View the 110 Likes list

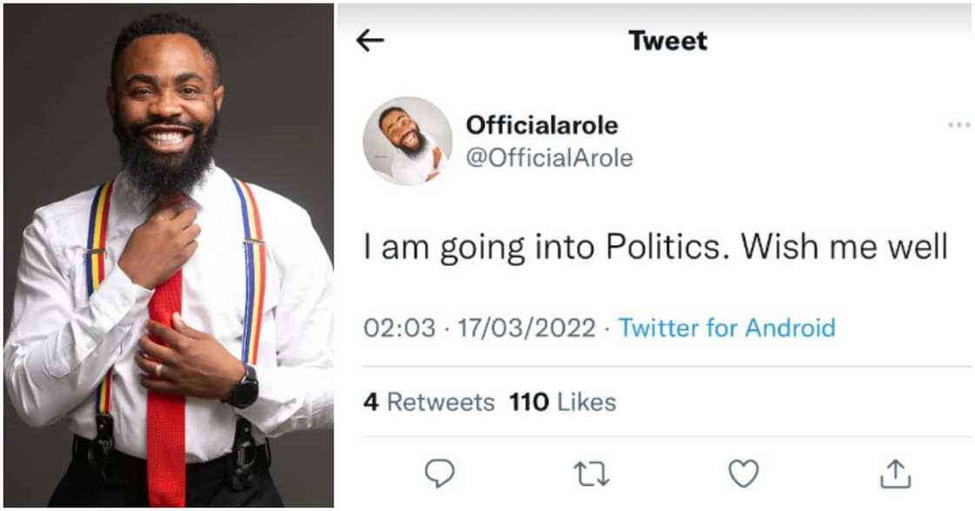[562, 402]
